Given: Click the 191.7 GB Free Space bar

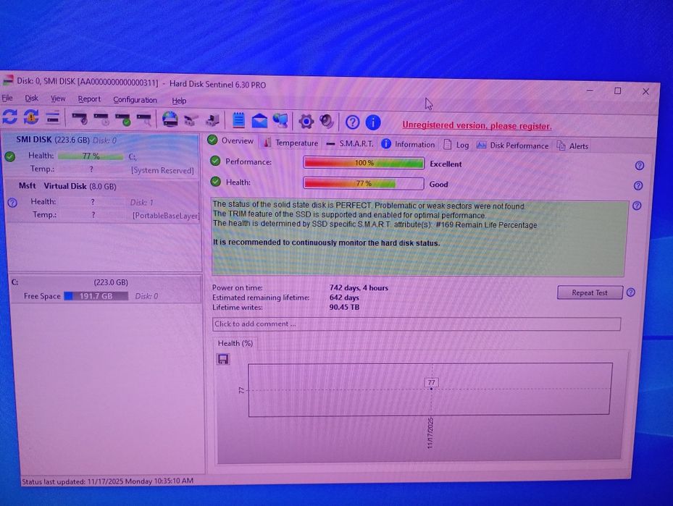Looking at the screenshot, I should pyautogui.click(x=96, y=296).
